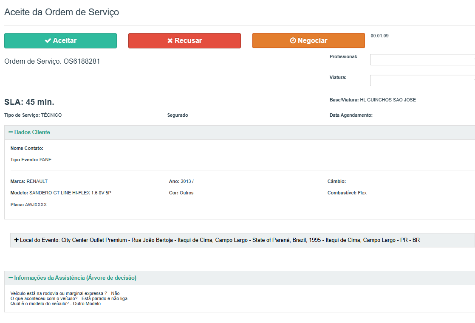The image size is (475, 323).
Task: Click minus icon beside Informações da Assistência
Action: [11, 278]
